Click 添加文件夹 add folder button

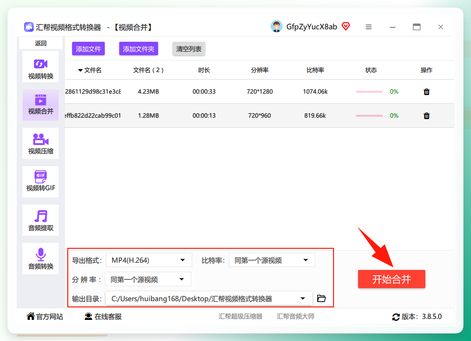point(138,49)
